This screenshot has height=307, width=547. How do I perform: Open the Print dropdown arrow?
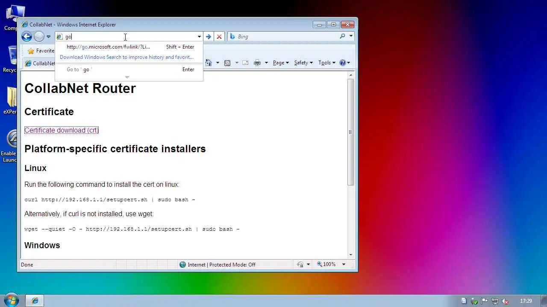click(266, 63)
